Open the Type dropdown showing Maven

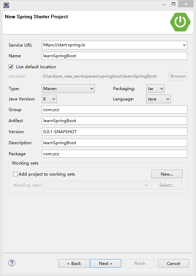coord(68,89)
